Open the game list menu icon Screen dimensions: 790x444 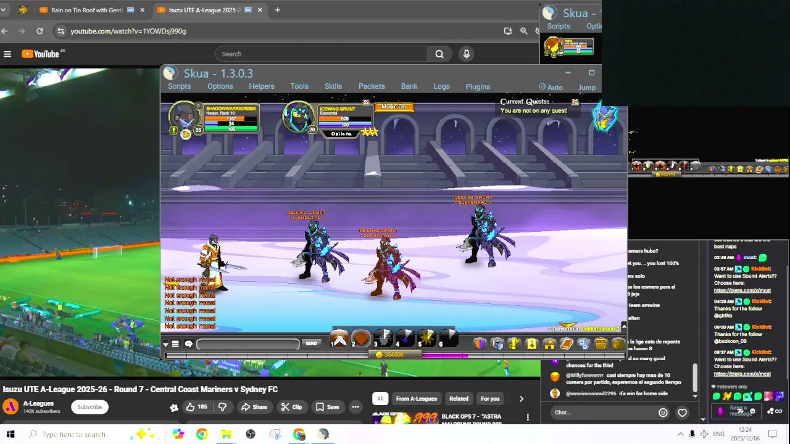click(x=175, y=344)
